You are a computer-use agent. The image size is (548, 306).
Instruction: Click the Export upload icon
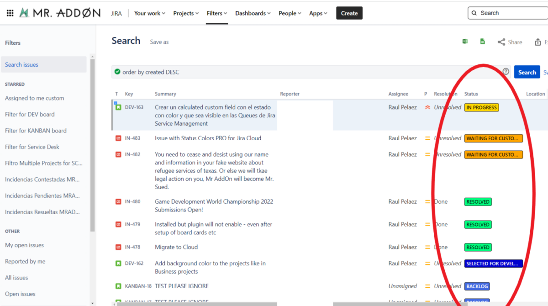point(538,42)
